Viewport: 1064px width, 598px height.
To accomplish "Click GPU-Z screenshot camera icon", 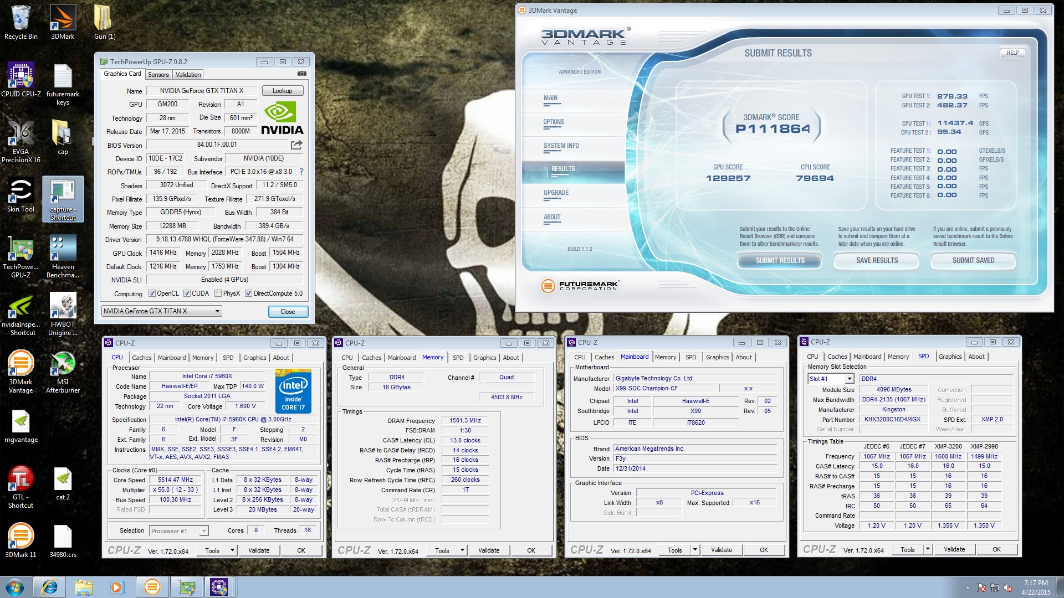I will tap(302, 73).
